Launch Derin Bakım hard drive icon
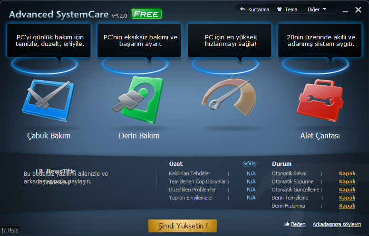The image size is (369, 236). coord(138,100)
